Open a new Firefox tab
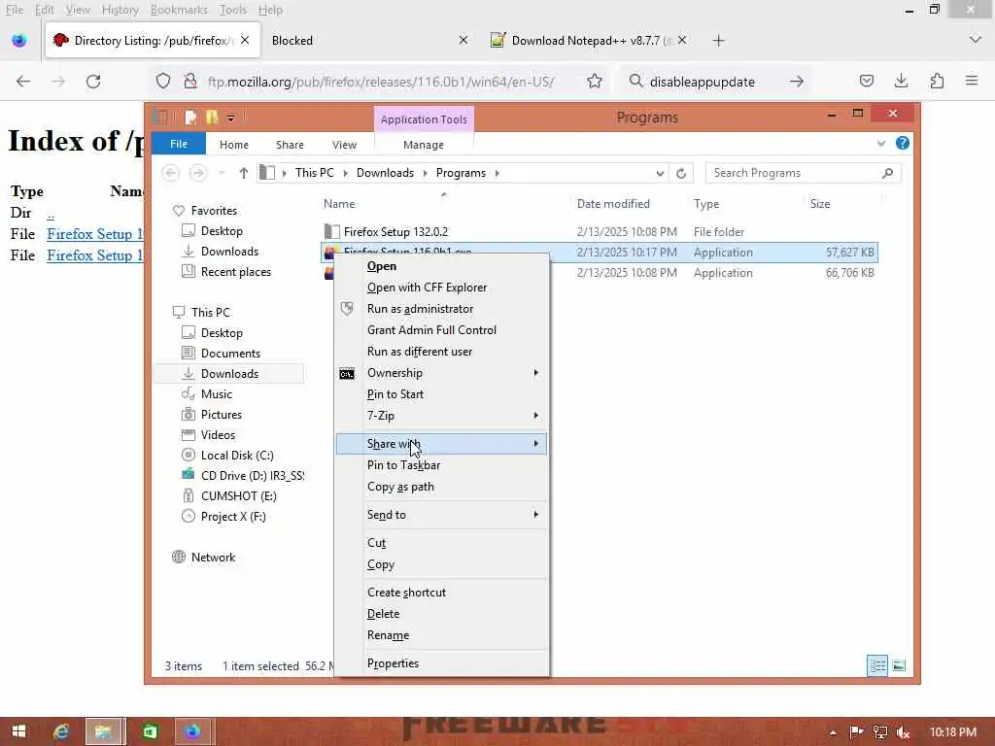Image resolution: width=995 pixels, height=746 pixels. [718, 41]
